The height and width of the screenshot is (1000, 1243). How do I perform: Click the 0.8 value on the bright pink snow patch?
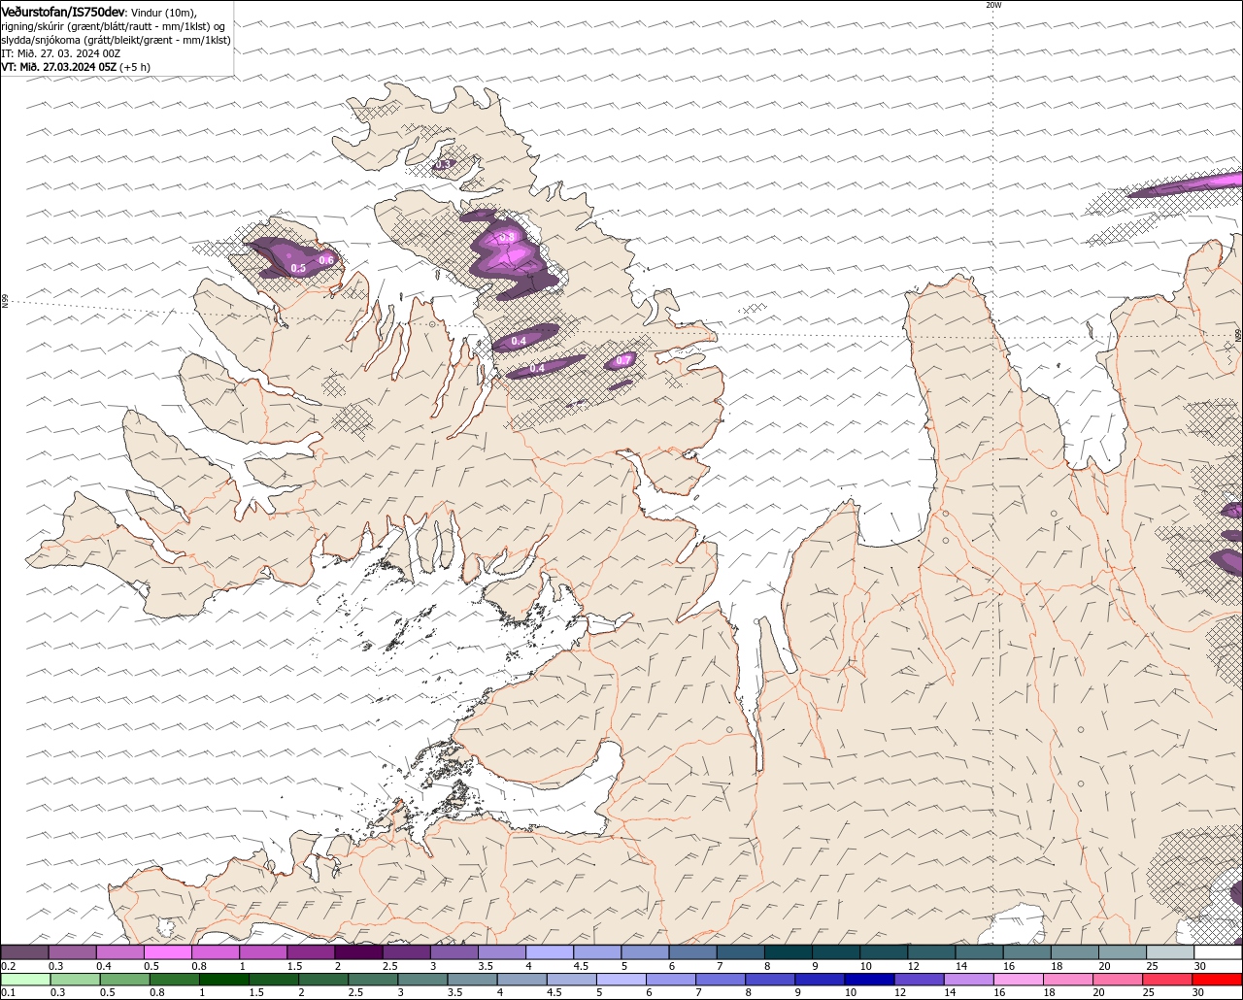click(507, 237)
